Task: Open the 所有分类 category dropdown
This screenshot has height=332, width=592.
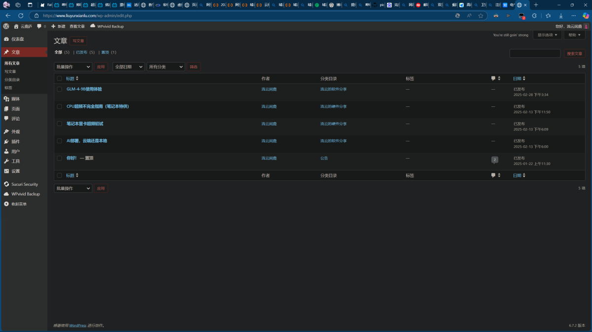Action: click(x=165, y=66)
